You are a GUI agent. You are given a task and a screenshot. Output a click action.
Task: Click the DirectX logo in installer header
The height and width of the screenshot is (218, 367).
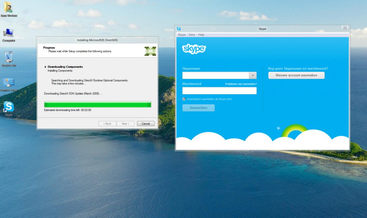(150, 51)
